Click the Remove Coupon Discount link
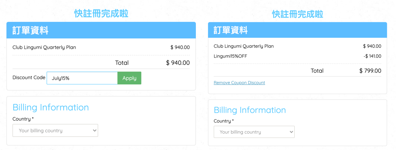The image size is (396, 150). click(x=239, y=82)
